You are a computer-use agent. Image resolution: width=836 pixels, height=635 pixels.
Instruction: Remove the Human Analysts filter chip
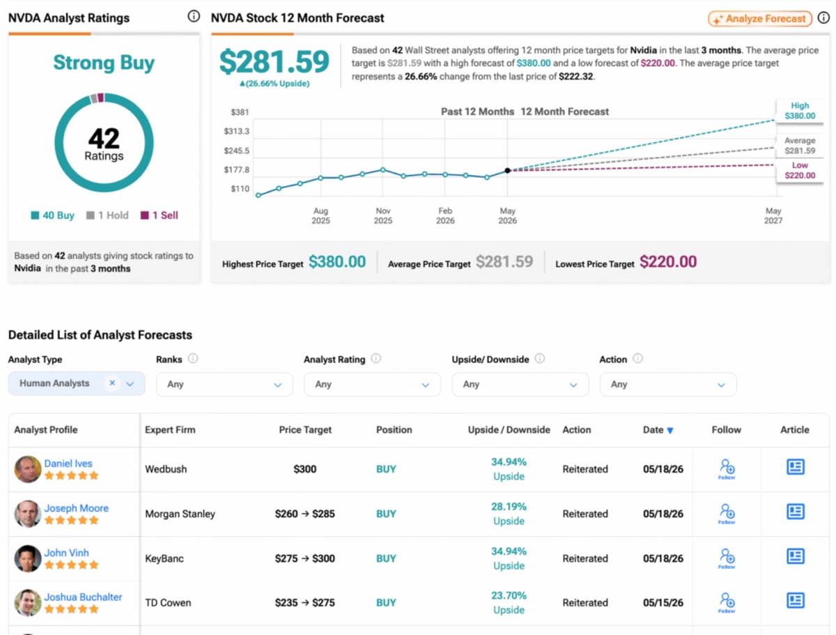112,383
